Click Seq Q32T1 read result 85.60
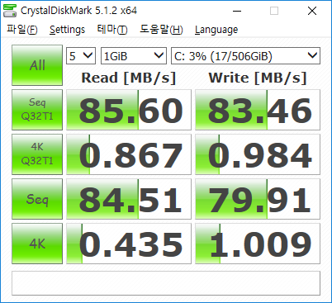Screen dimensions: 332x303 (129, 110)
